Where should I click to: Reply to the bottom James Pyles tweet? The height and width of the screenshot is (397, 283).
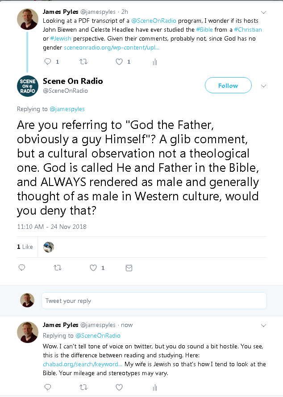pos(48,387)
